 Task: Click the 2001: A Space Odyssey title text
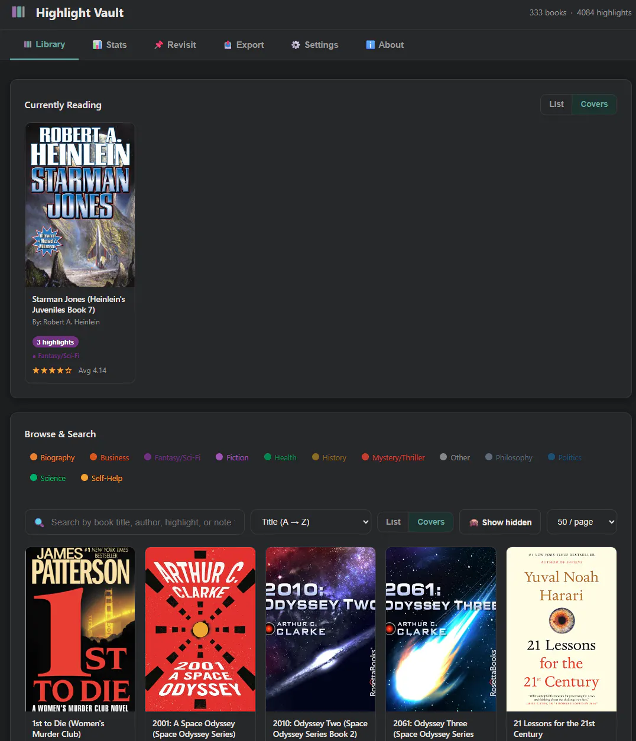pos(194,729)
